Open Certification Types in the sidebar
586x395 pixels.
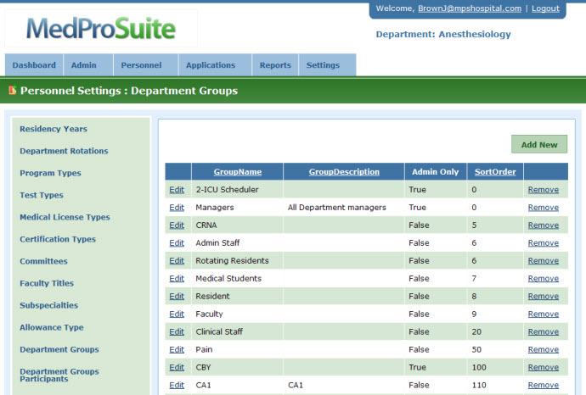pos(58,239)
